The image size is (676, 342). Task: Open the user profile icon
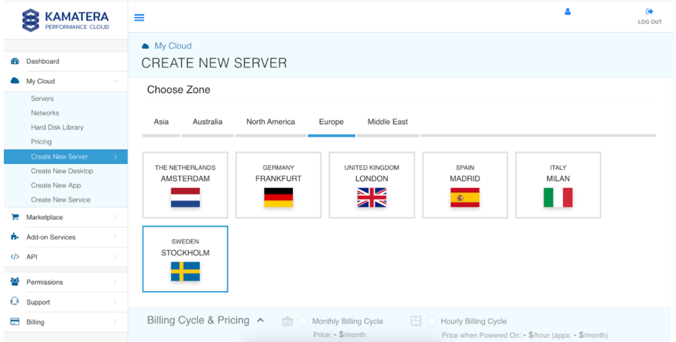pyautogui.click(x=567, y=12)
